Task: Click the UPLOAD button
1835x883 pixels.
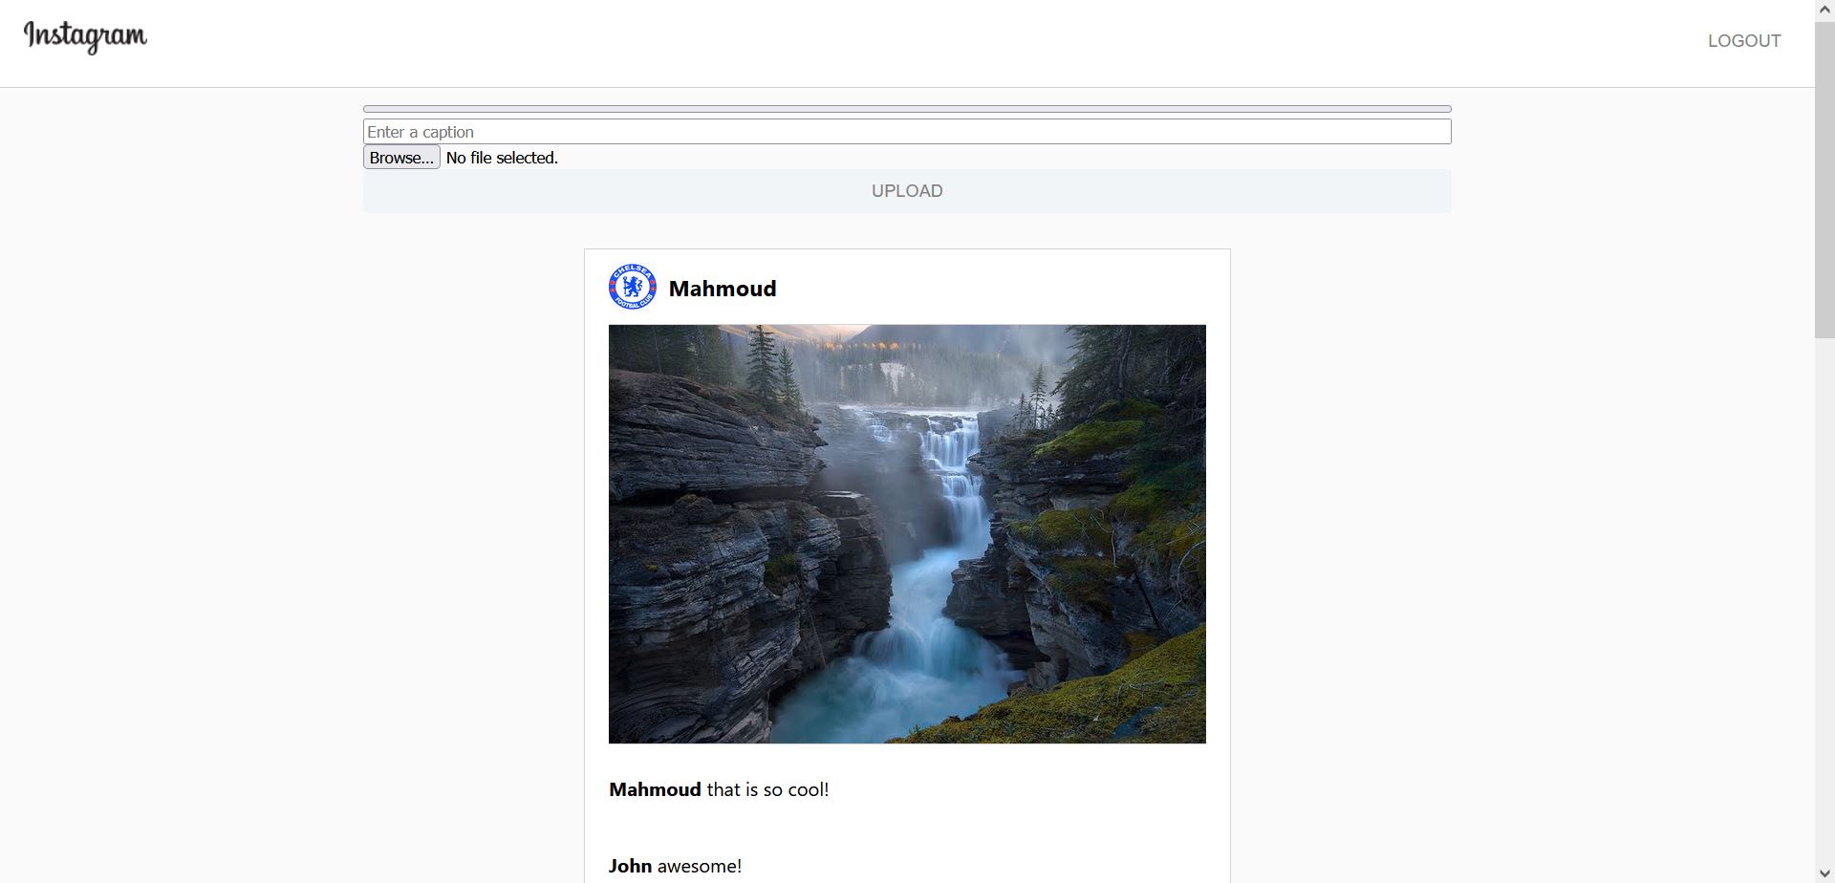Action: coord(907,191)
